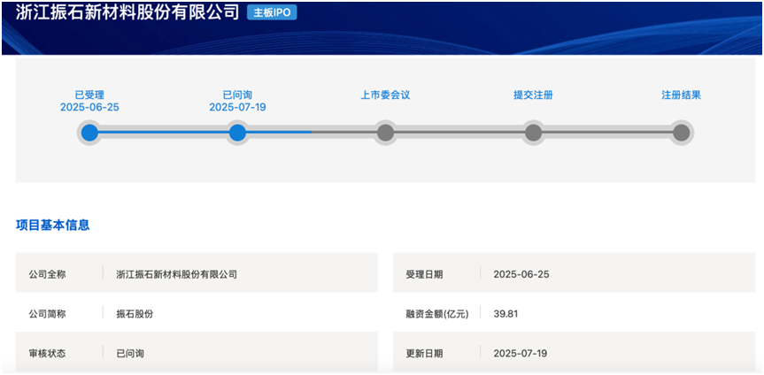Select the 上市委会议 stage label
Image resolution: width=764 pixels, height=375 pixels.
[x=385, y=95]
